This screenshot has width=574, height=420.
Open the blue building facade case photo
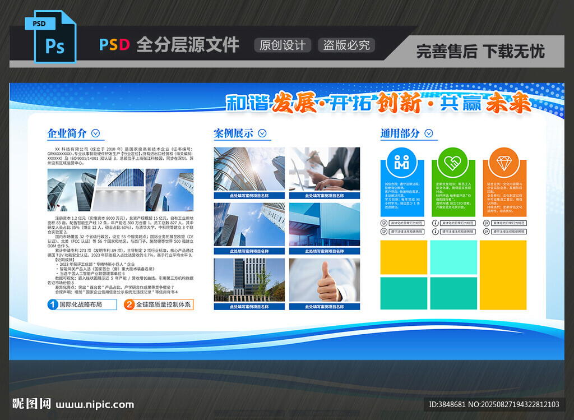coord(325,225)
